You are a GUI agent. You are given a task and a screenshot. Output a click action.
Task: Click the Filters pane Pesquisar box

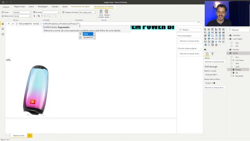tap(190, 30)
